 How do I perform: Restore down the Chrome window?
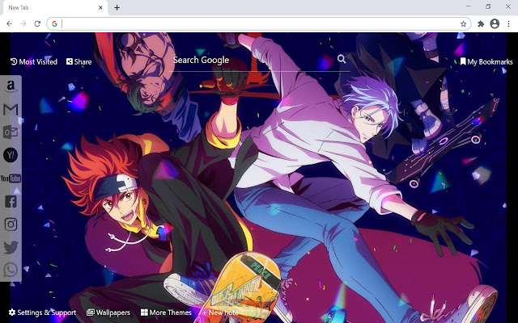[488, 6]
